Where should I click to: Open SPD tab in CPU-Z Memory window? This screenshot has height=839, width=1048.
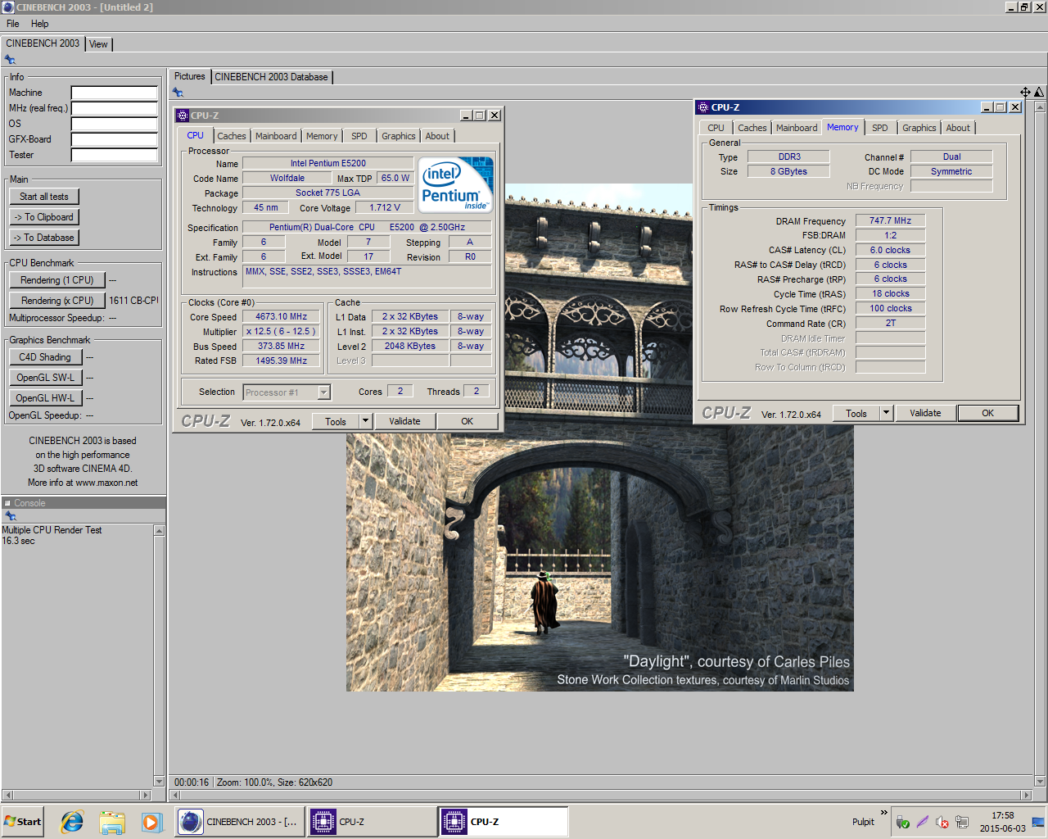point(880,128)
